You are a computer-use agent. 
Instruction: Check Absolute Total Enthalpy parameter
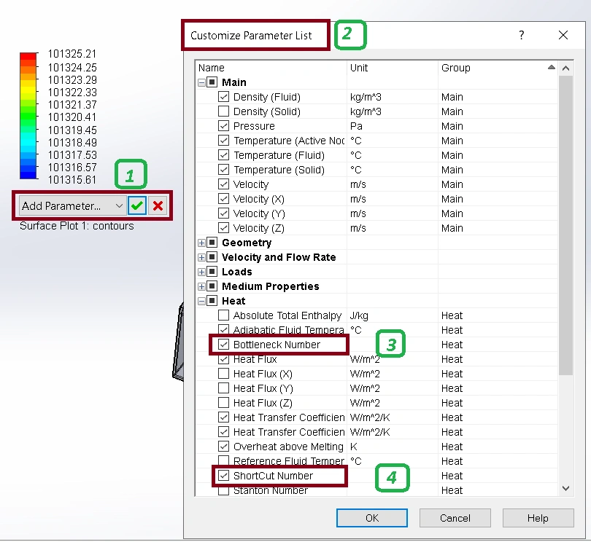click(x=223, y=315)
